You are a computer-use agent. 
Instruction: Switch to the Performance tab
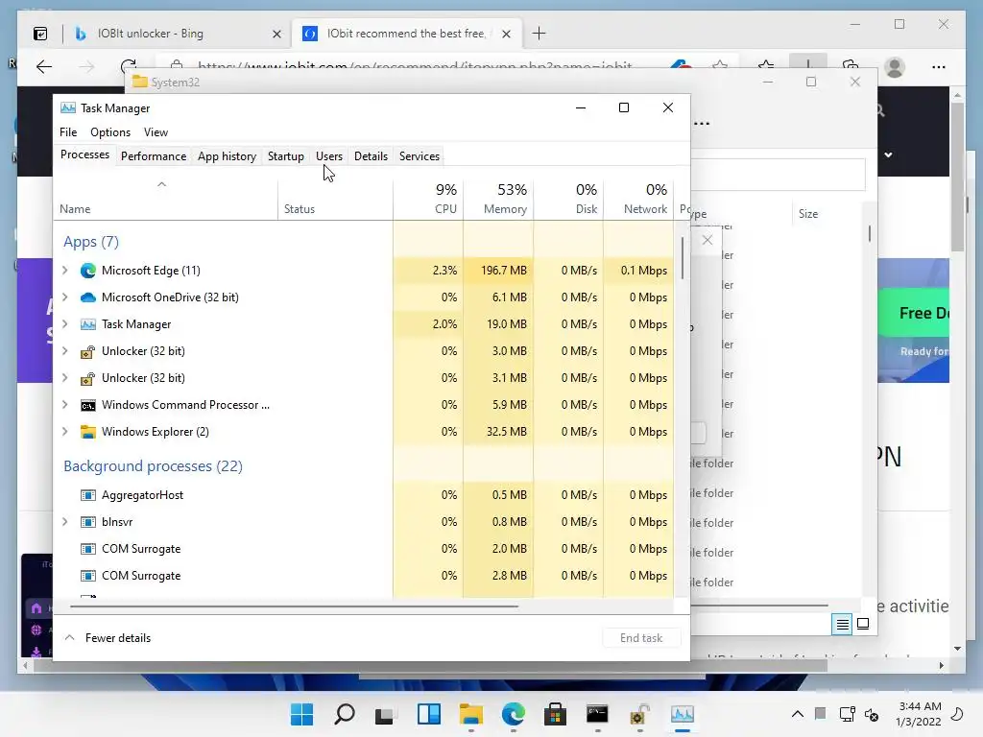[x=154, y=156]
